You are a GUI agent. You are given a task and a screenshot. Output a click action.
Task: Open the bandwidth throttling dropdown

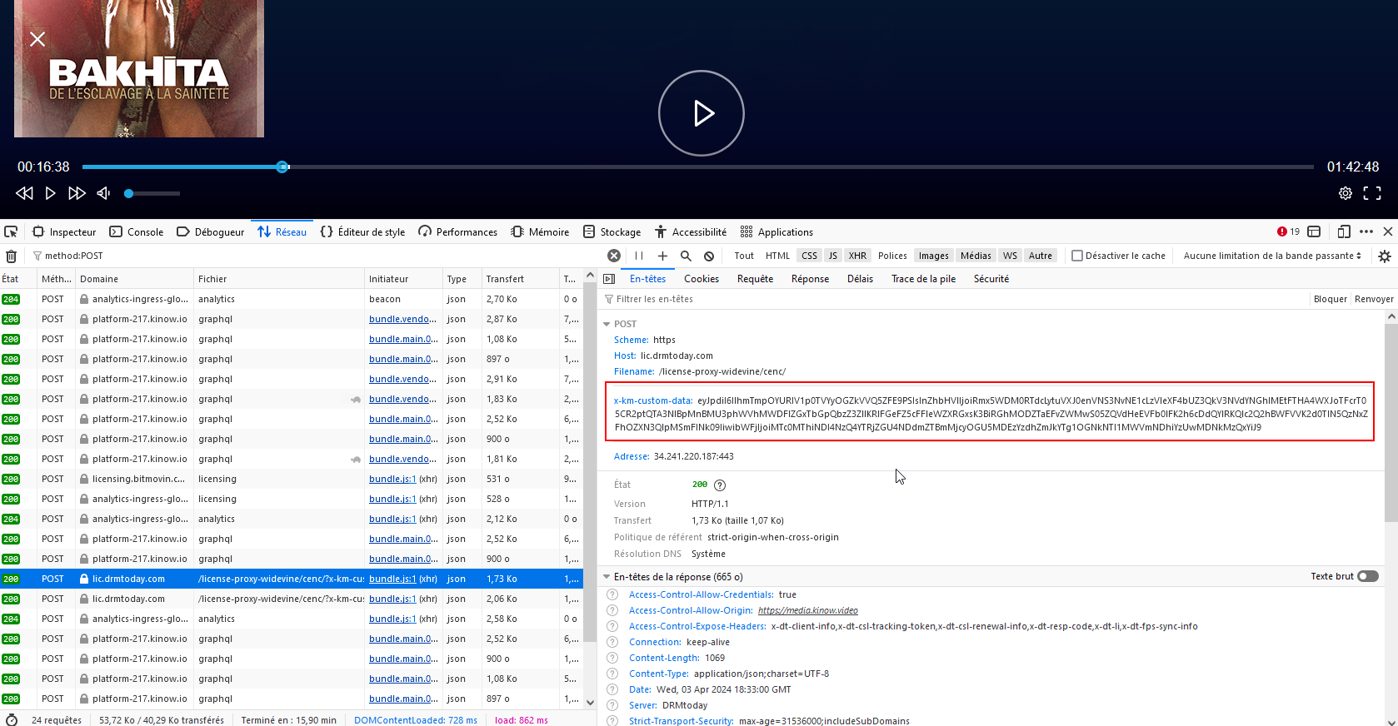click(1272, 256)
